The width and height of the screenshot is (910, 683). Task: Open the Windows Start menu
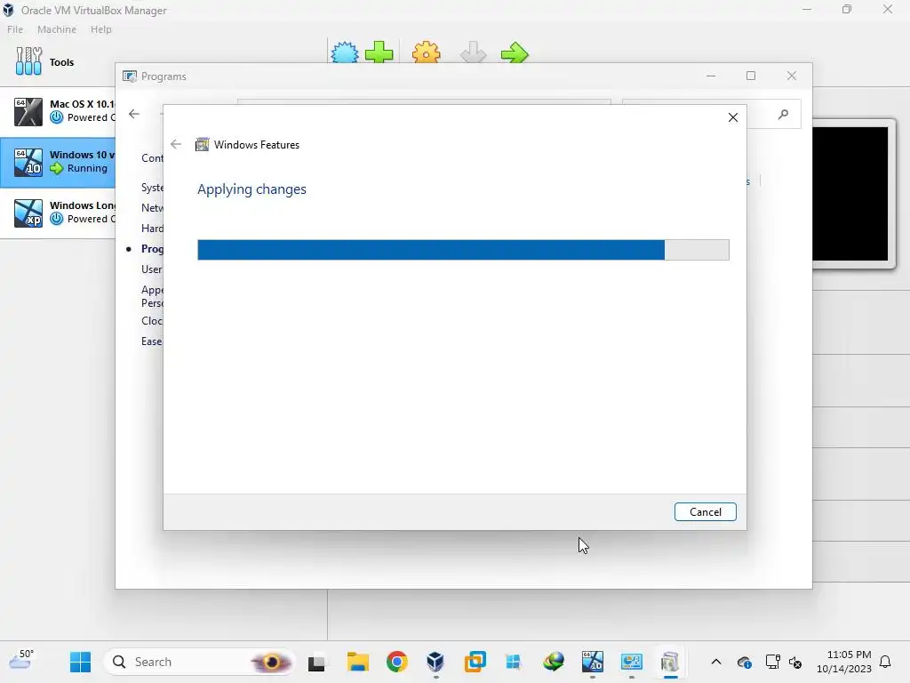[80, 662]
